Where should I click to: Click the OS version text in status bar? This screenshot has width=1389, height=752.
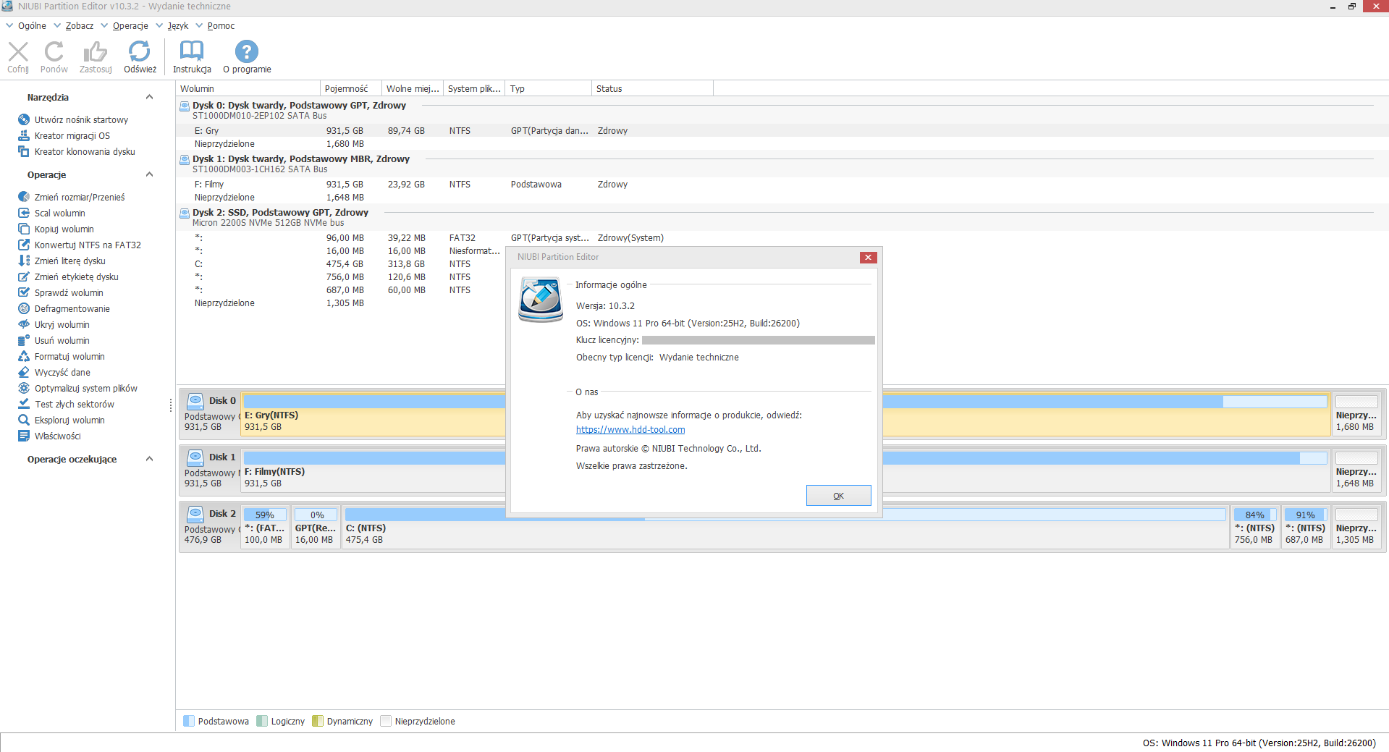(x=1259, y=743)
